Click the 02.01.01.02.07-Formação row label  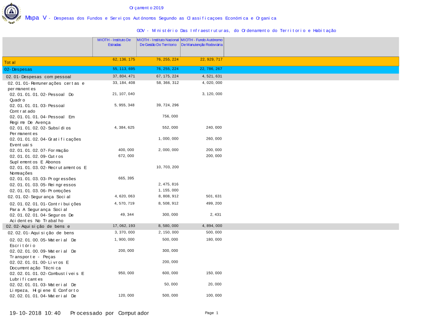[39, 150]
